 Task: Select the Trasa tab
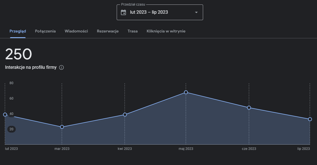click(x=133, y=31)
